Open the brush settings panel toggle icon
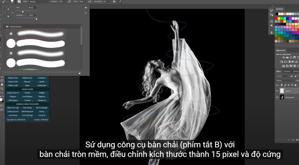The width and height of the screenshot is (299, 165). 19,2
